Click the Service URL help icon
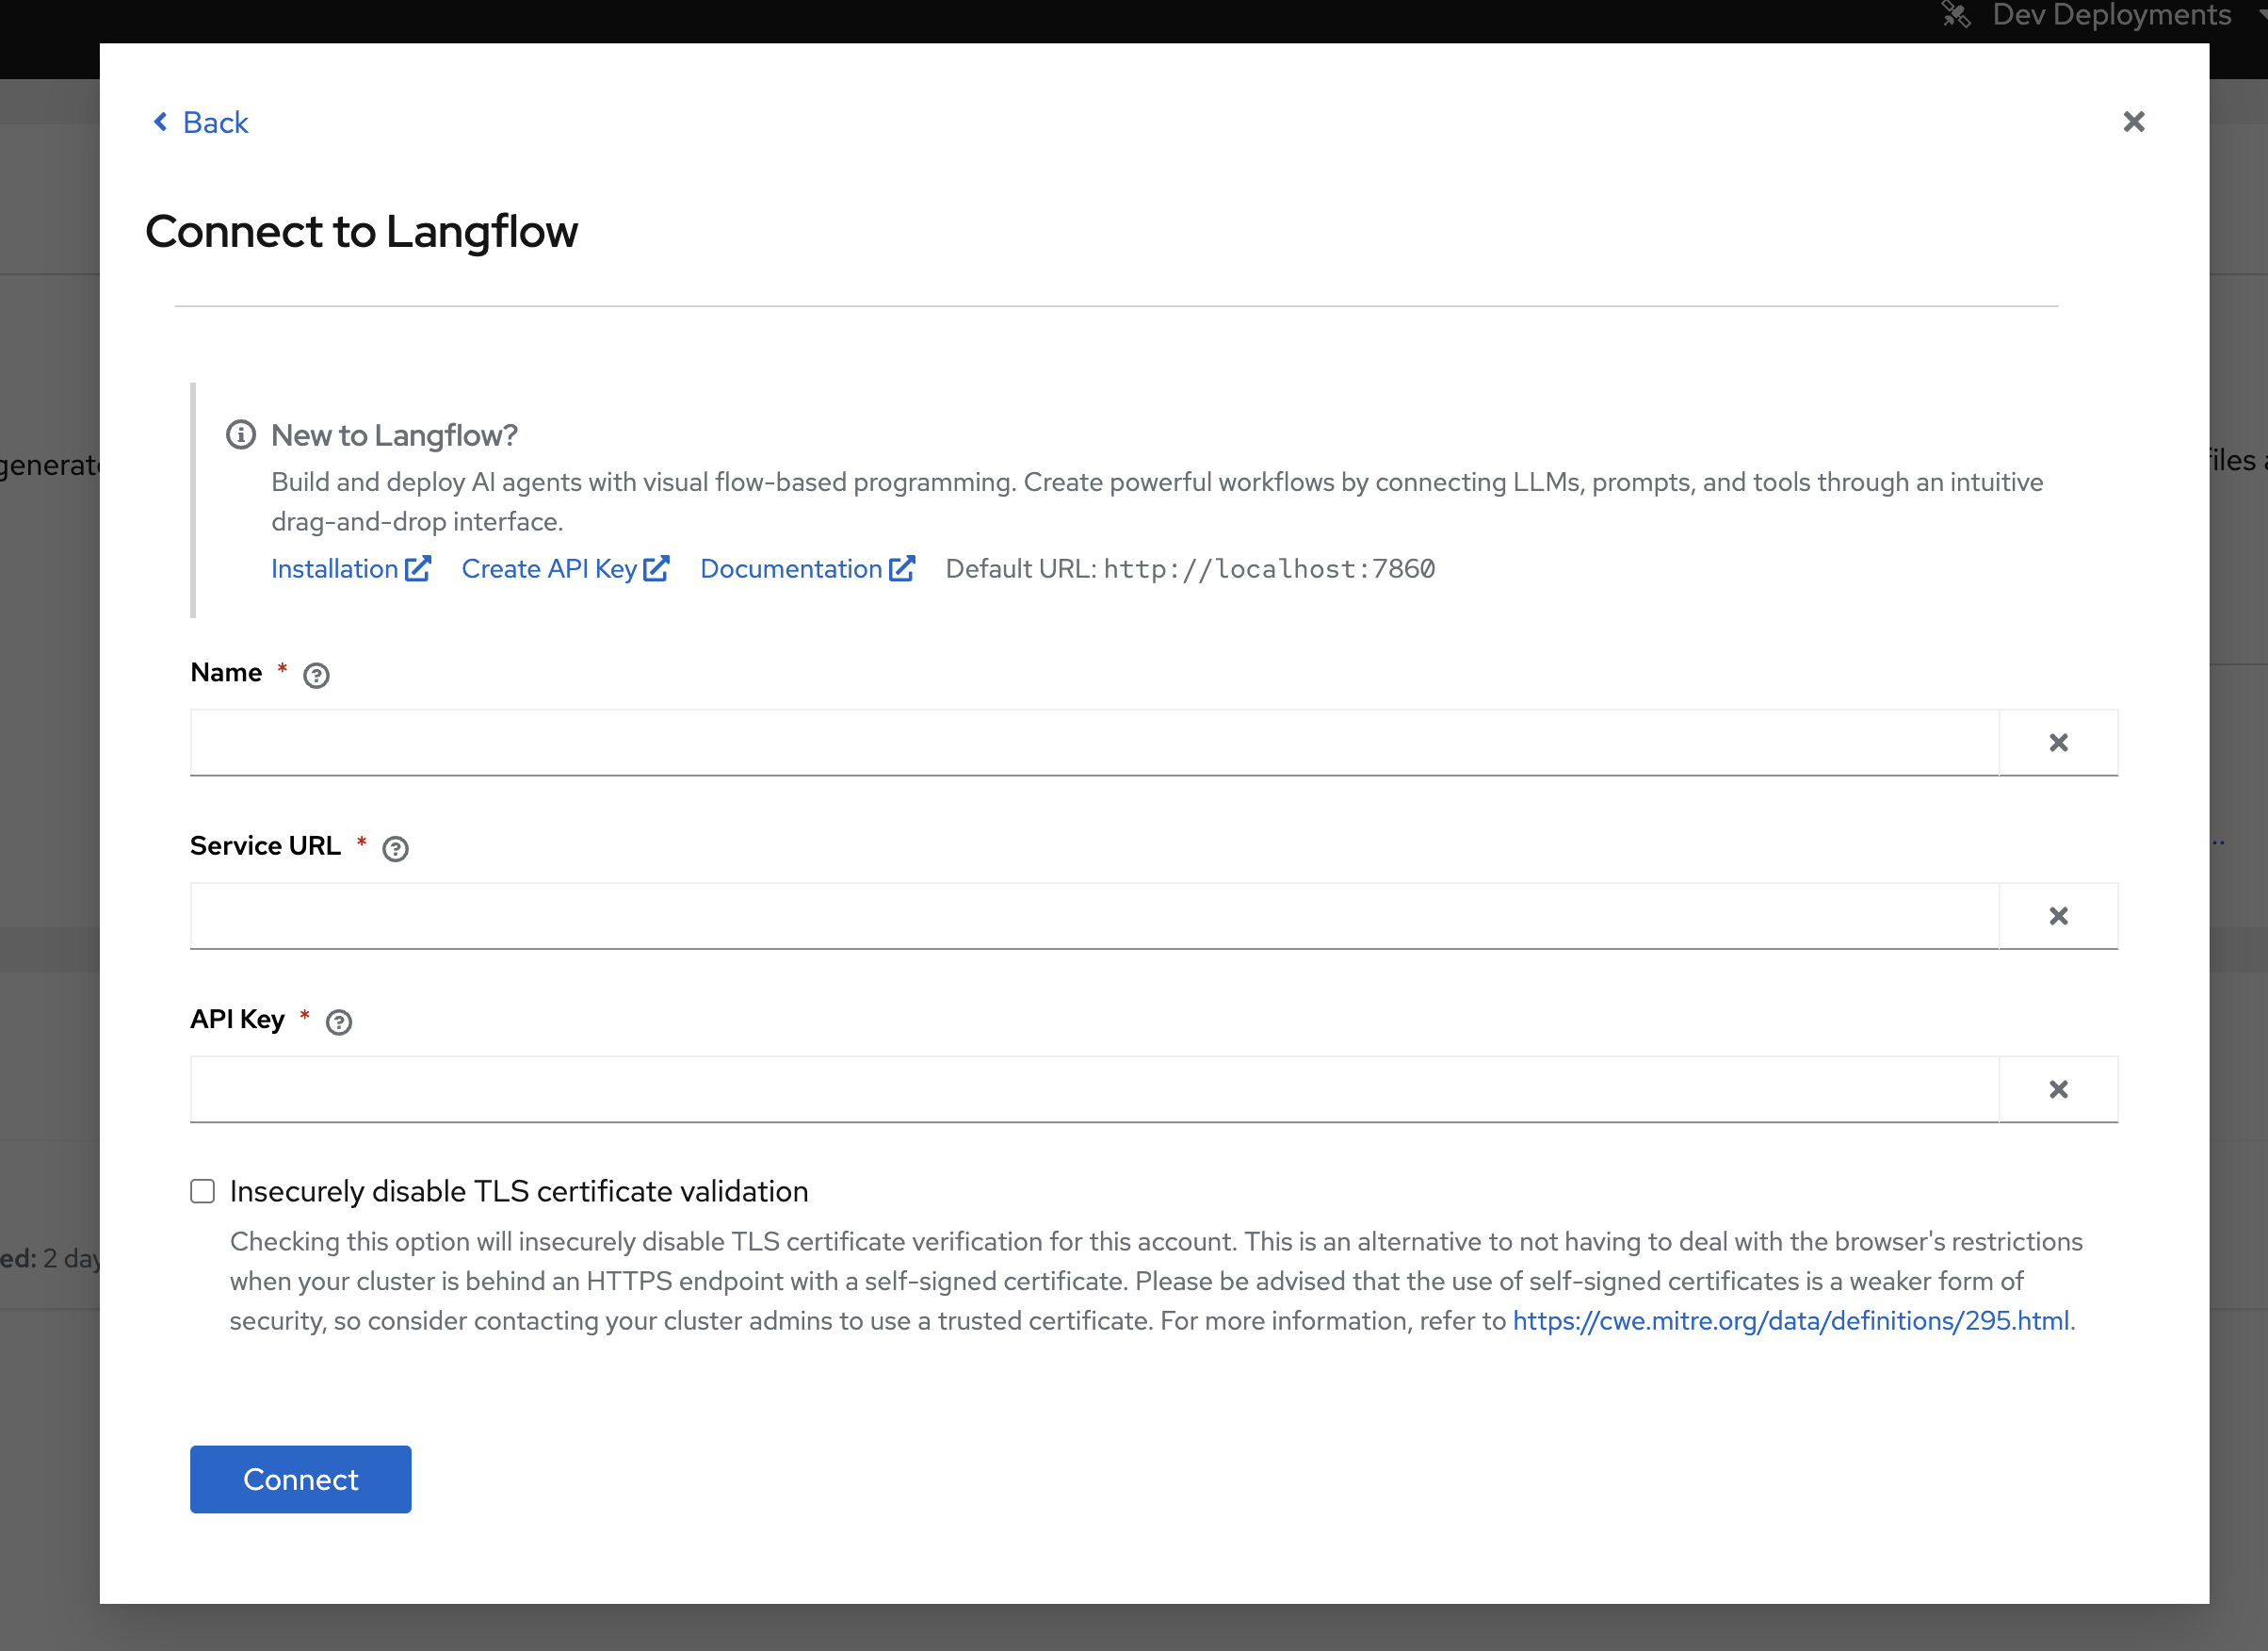 coord(395,848)
